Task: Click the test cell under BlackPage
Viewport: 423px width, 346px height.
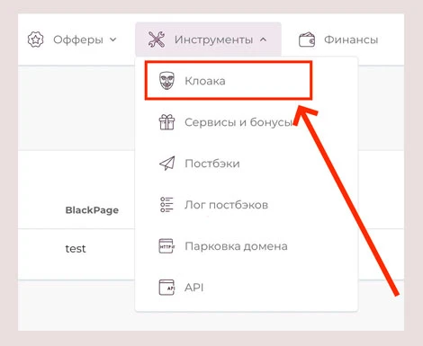Action: tap(76, 249)
